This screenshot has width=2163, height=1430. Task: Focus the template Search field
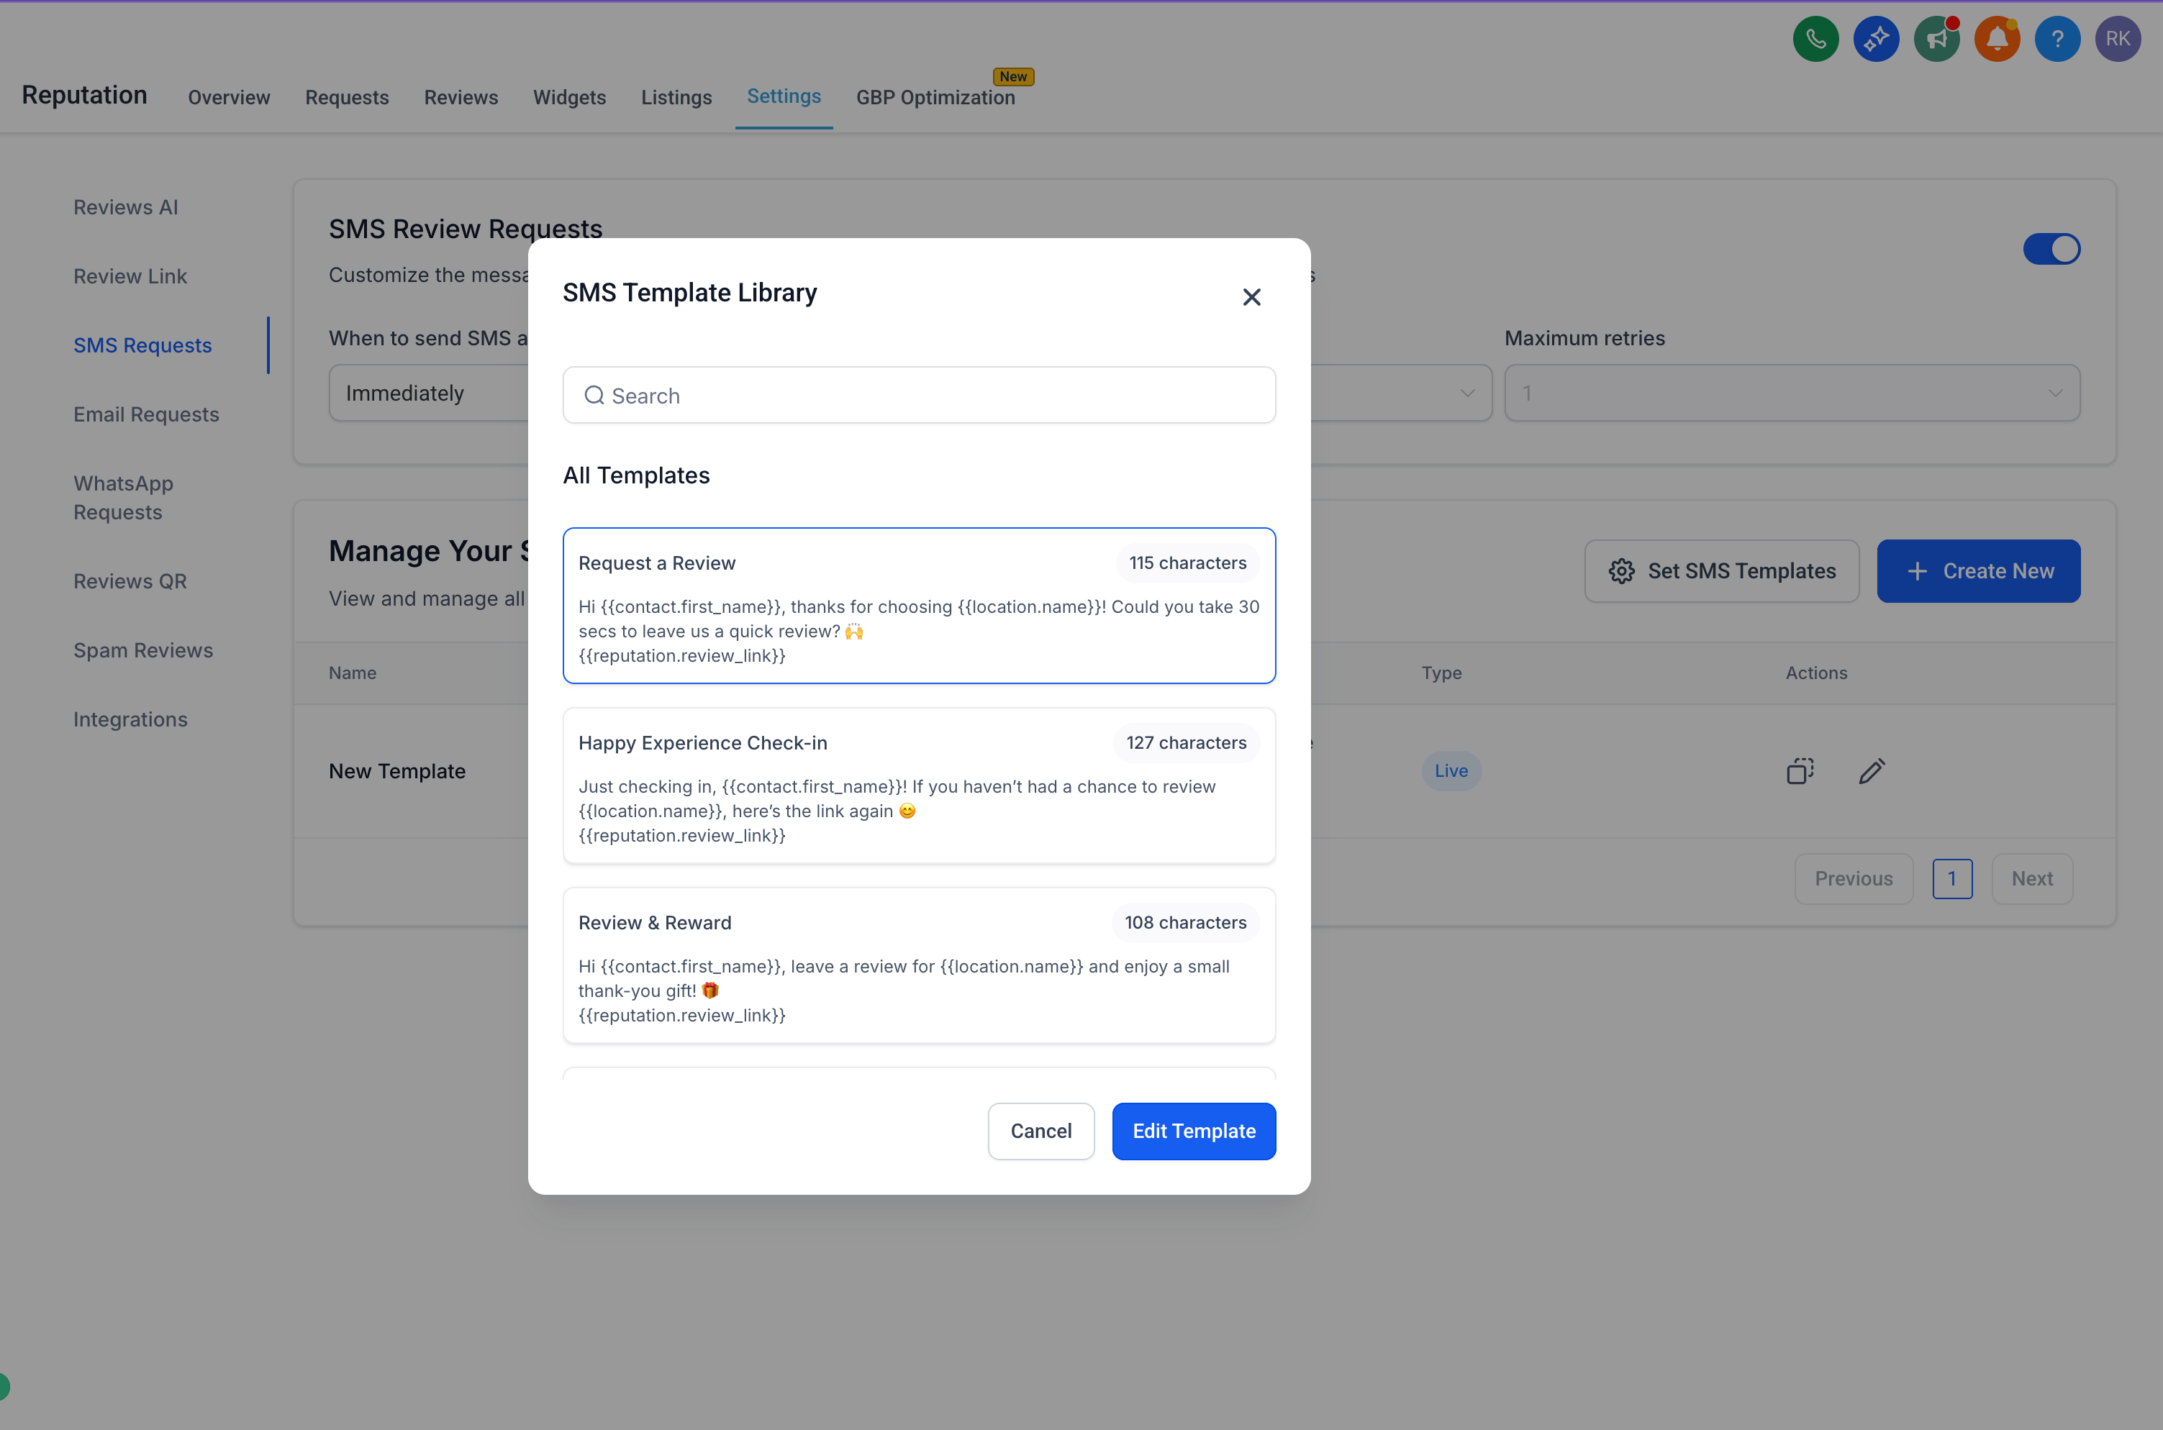point(919,396)
